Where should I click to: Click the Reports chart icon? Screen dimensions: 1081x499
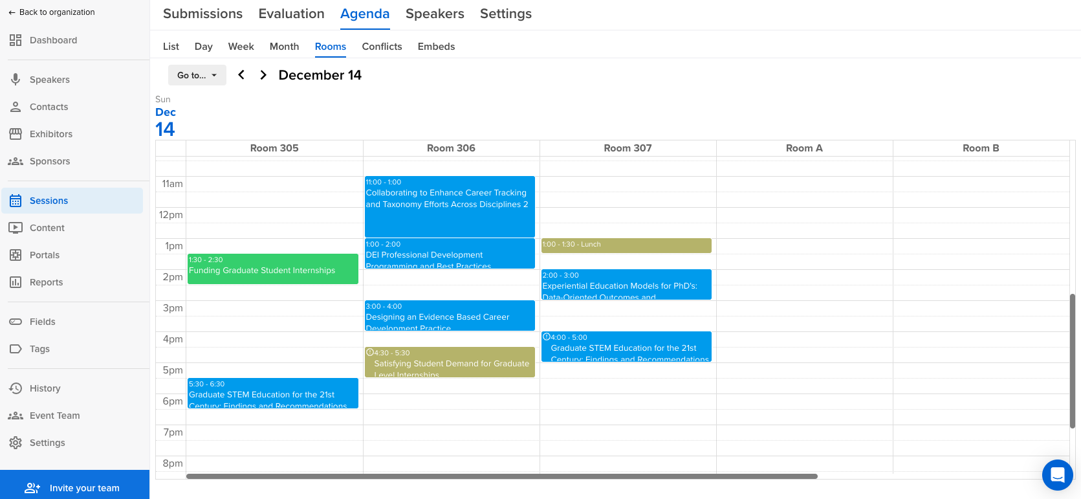(x=16, y=282)
